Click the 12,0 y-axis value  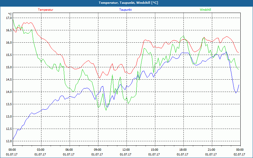(x=9, y=141)
